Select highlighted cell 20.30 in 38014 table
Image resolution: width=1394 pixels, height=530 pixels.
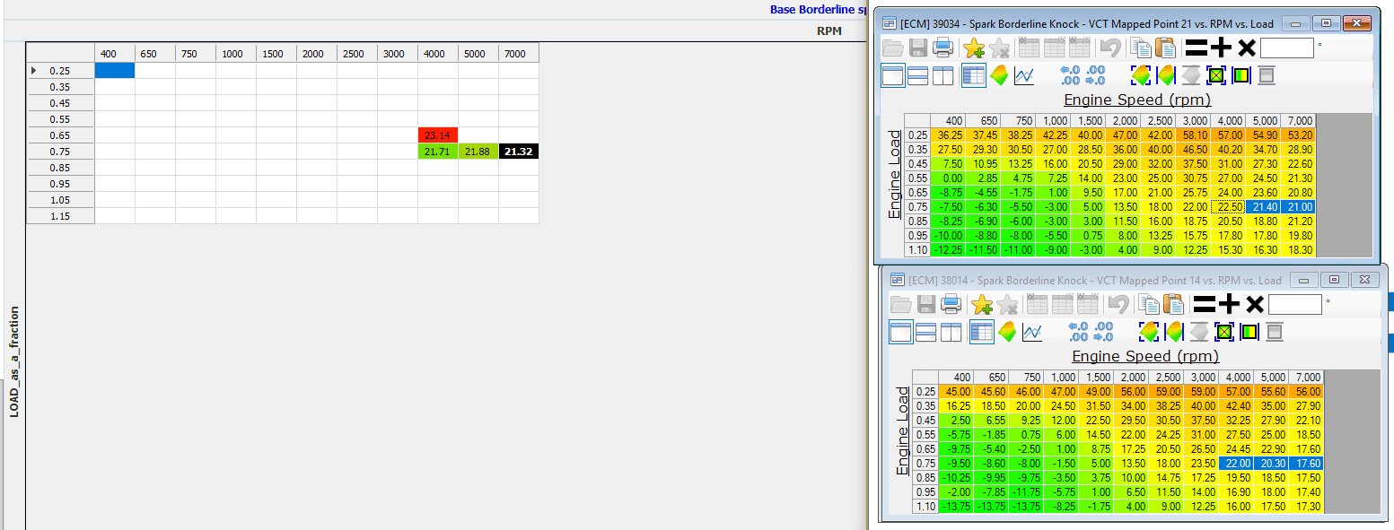[x=1272, y=463]
